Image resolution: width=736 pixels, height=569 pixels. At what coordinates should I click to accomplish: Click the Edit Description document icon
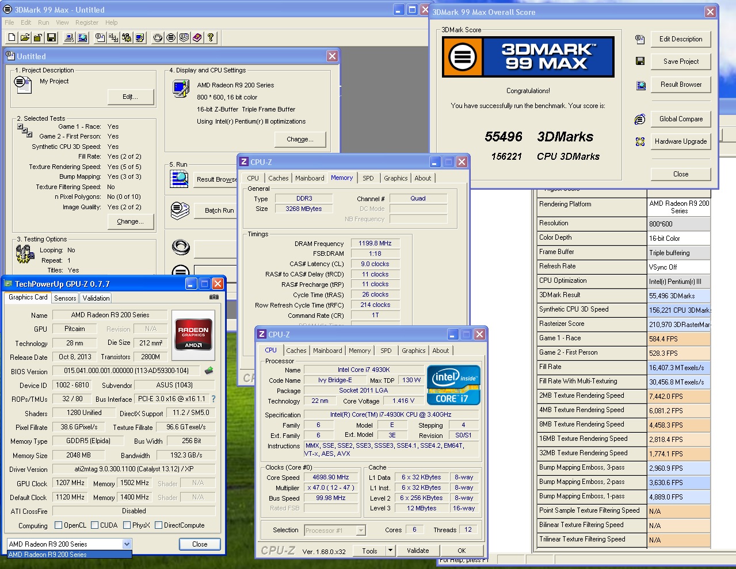point(640,39)
